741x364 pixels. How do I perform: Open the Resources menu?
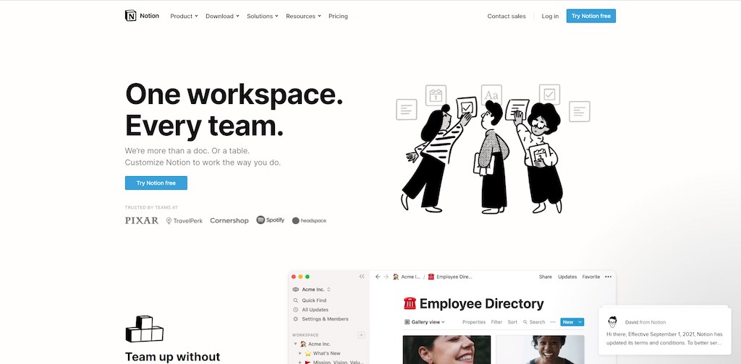click(303, 16)
